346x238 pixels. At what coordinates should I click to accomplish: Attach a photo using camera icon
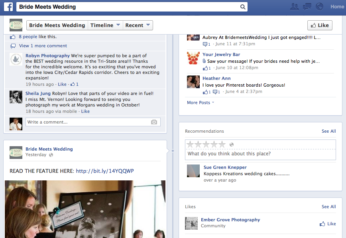point(154,122)
